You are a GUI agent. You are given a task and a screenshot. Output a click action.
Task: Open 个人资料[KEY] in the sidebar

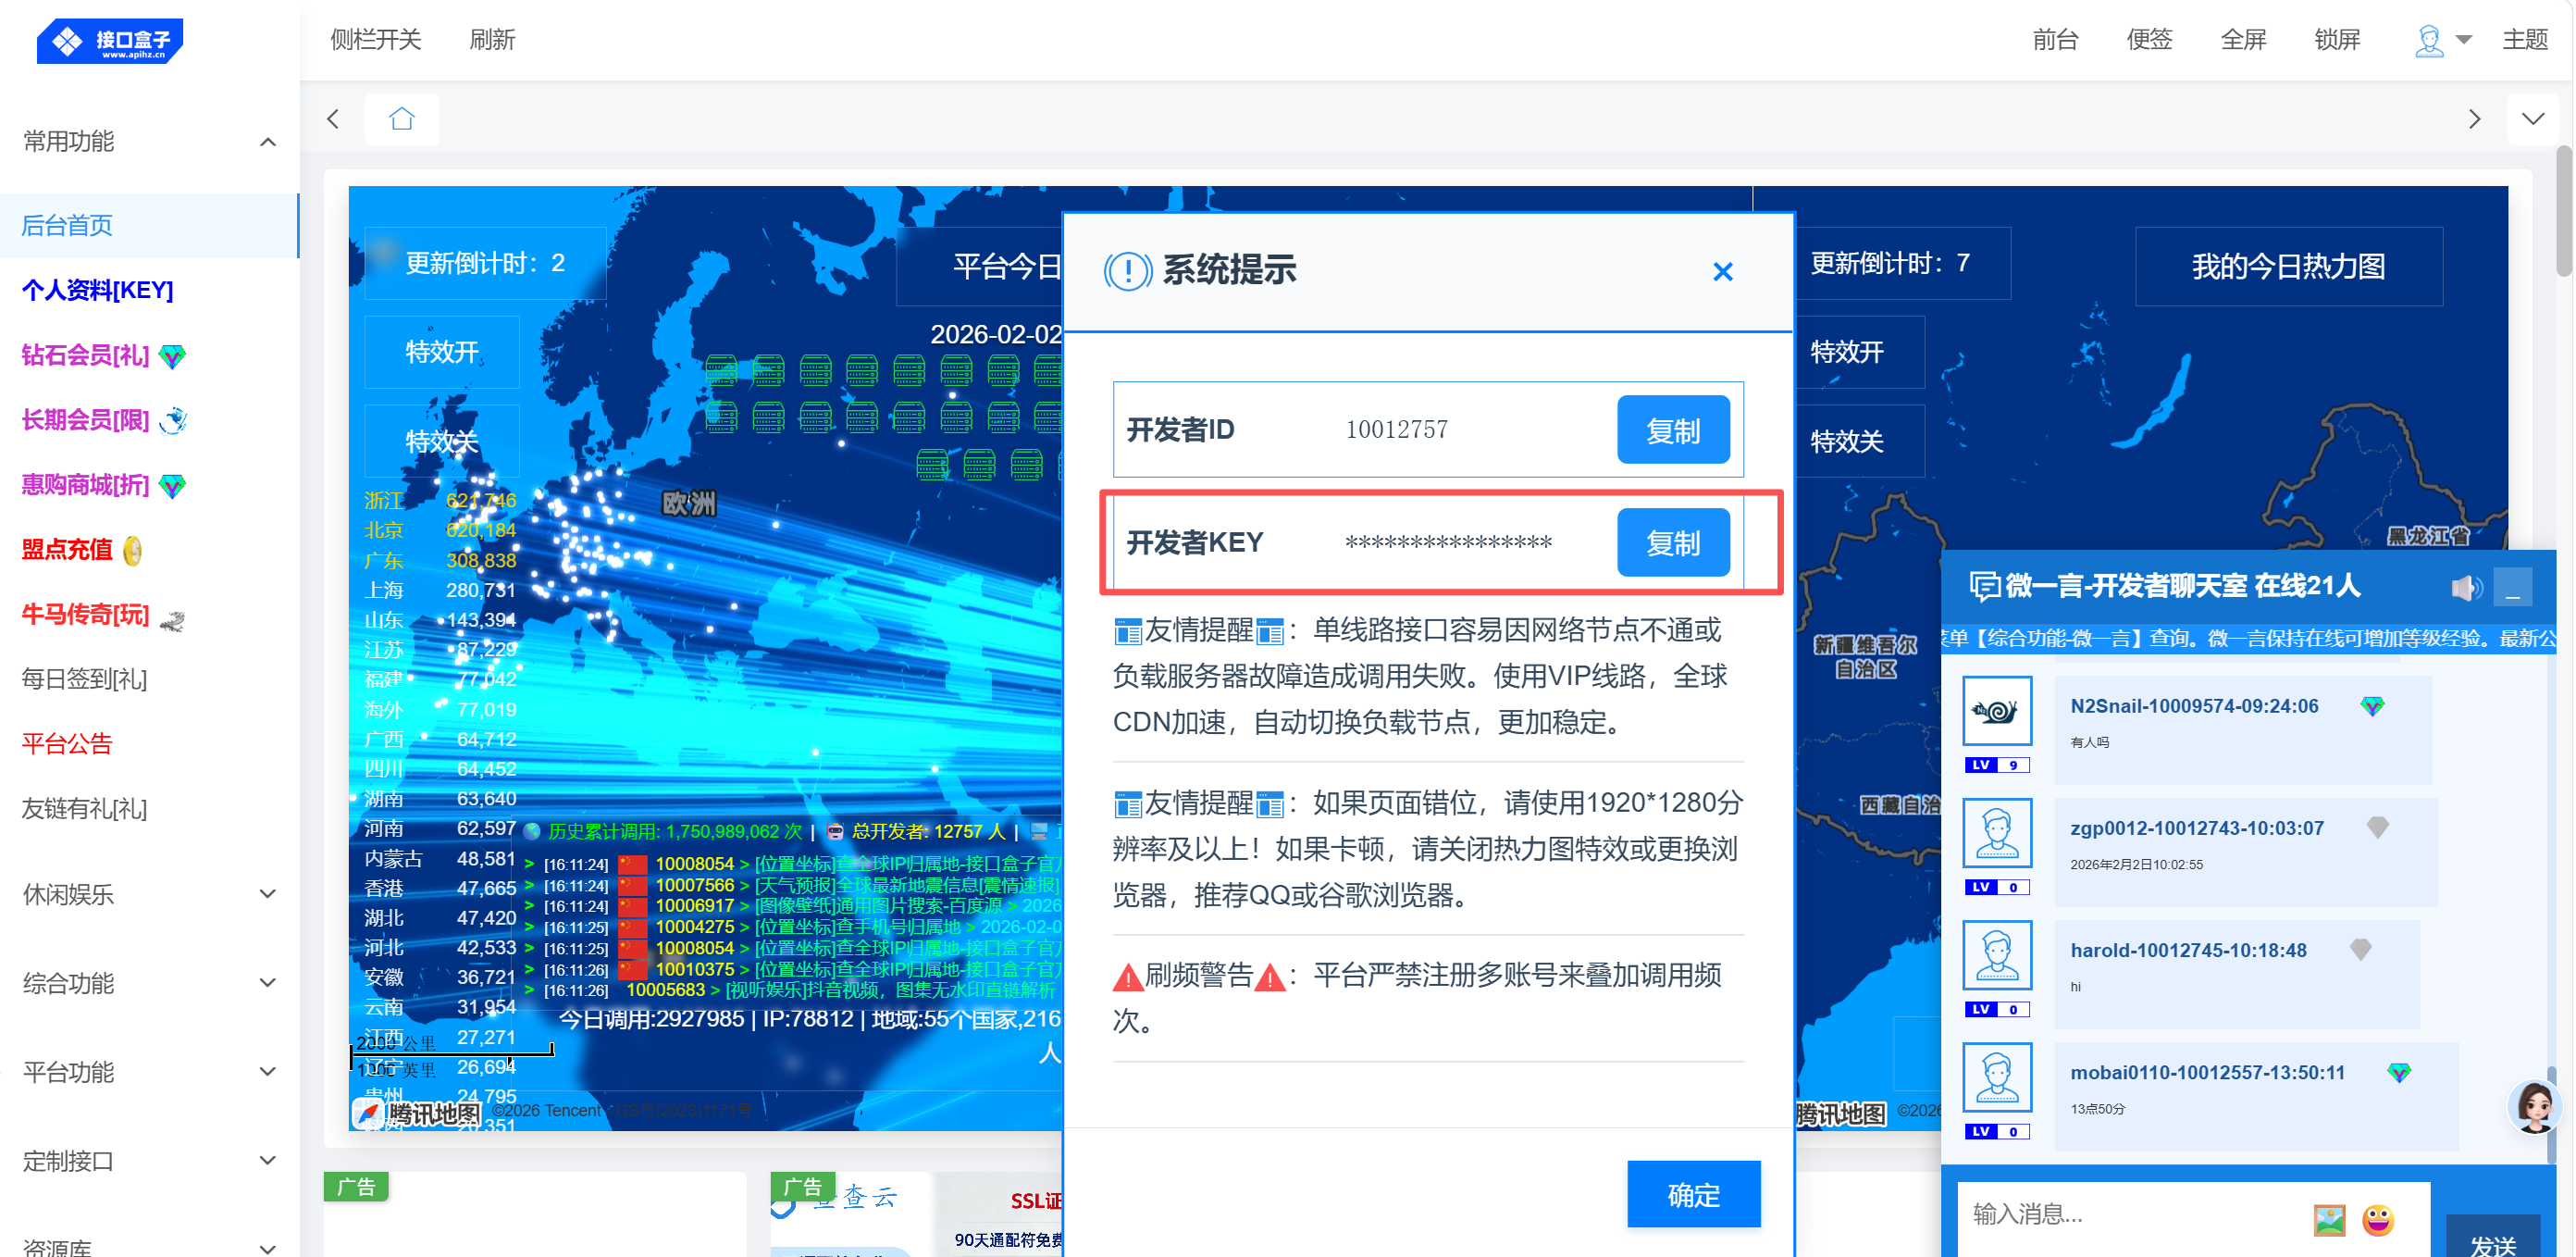coord(97,290)
